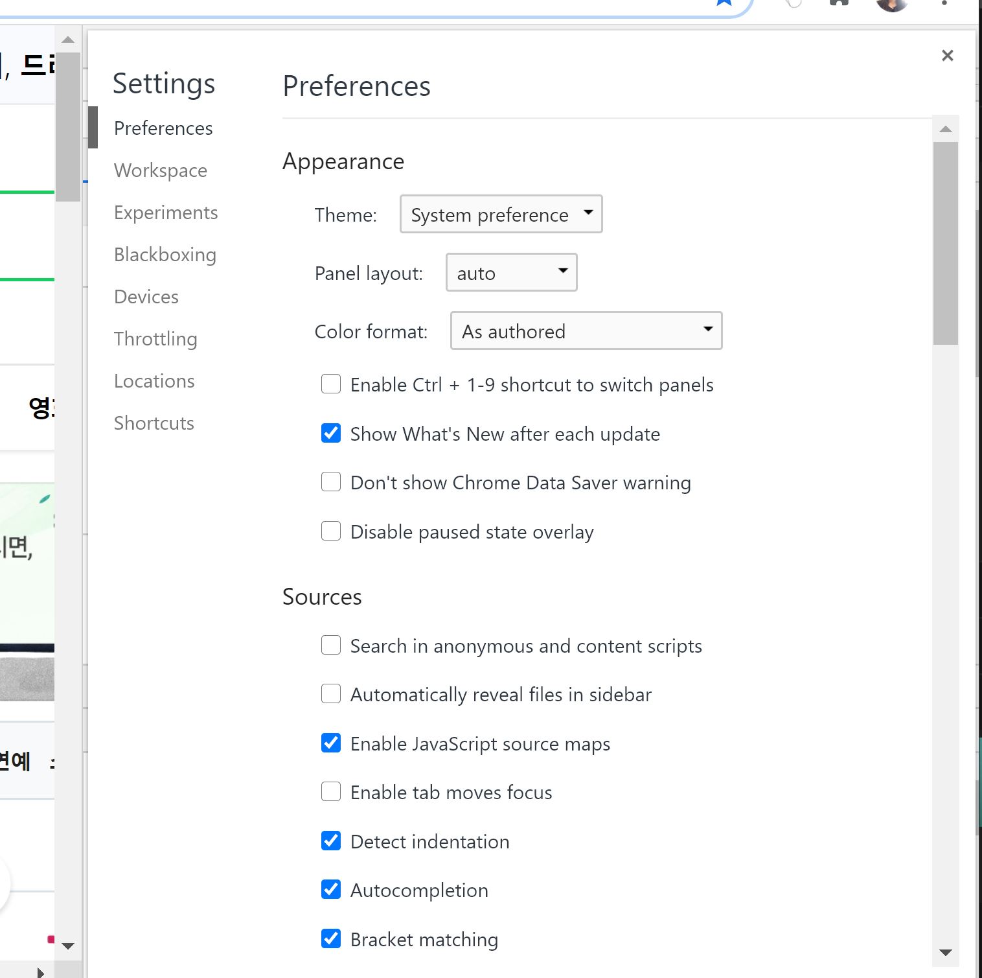Click the page scrollbar up arrow
Viewport: 982px width, 978px height.
tap(68, 40)
